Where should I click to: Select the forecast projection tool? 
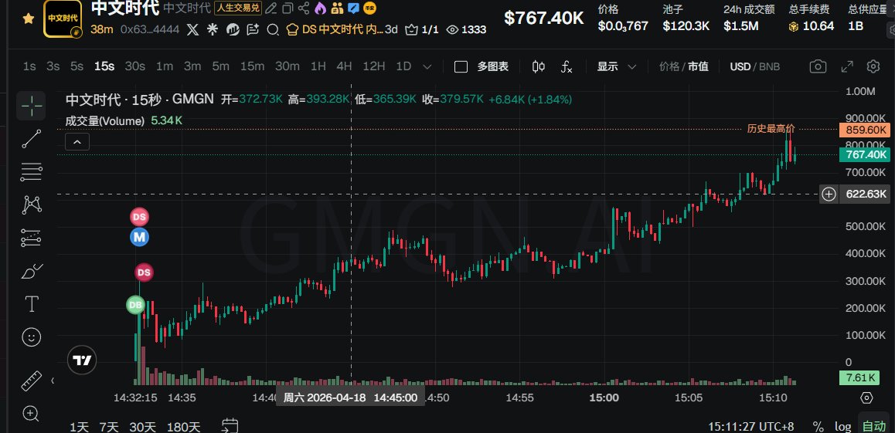32,238
